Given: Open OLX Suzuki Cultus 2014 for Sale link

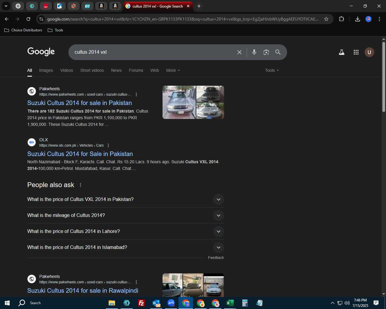Looking at the screenshot, I should pyautogui.click(x=80, y=154).
